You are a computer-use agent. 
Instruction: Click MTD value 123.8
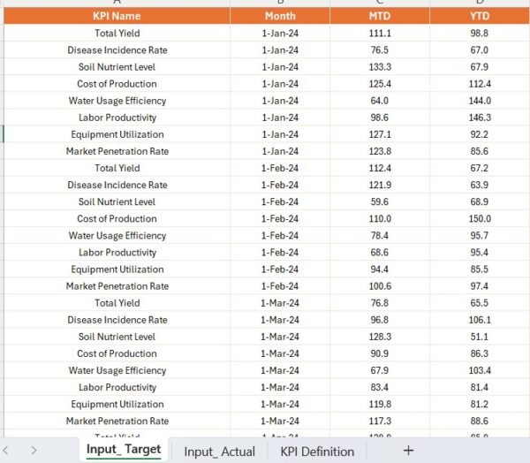click(x=380, y=151)
